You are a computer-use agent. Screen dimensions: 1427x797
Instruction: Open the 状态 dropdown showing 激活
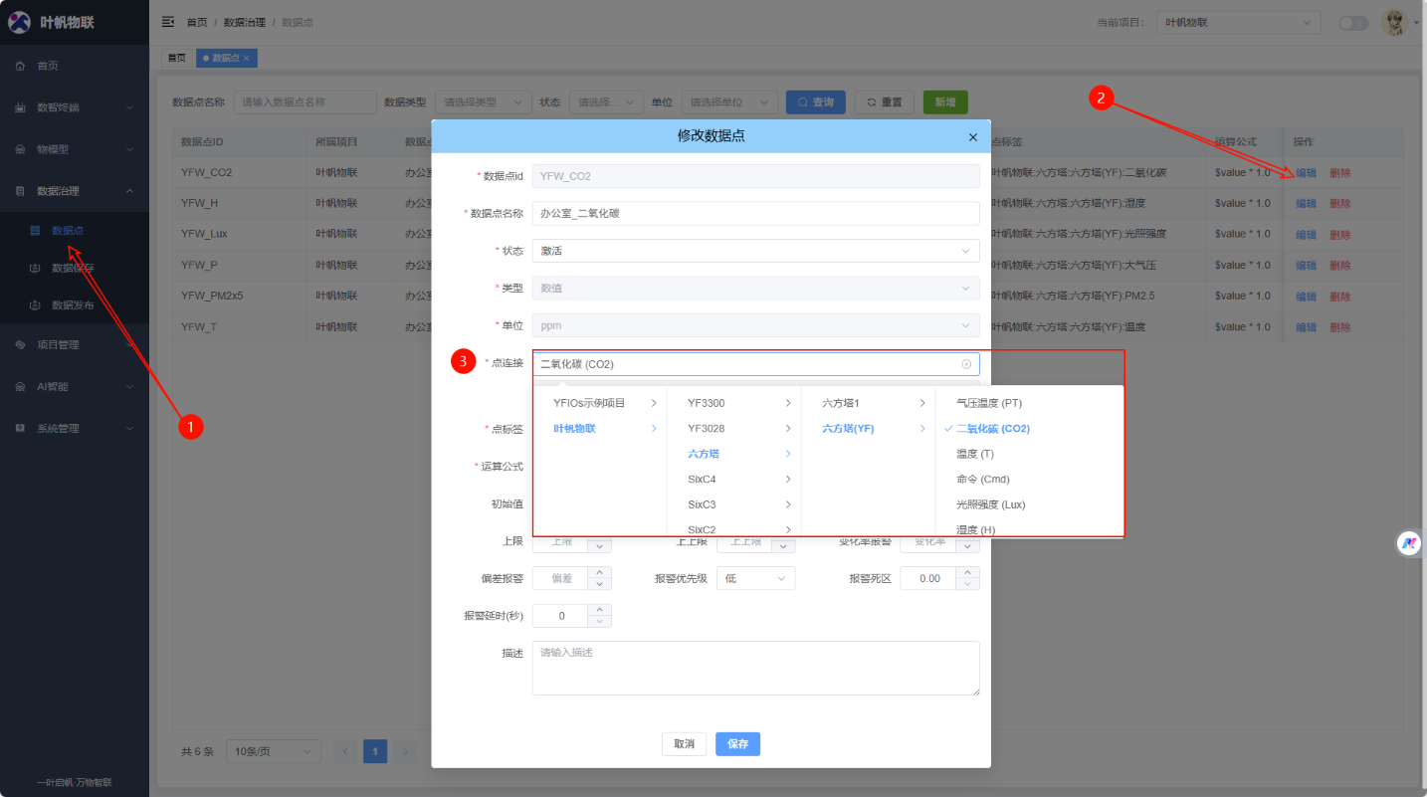pos(755,251)
